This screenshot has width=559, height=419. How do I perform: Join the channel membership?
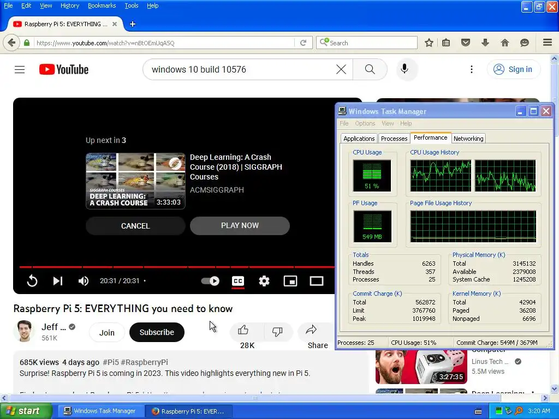click(x=106, y=332)
